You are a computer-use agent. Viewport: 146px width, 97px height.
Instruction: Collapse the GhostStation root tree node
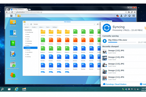click(x=24, y=30)
